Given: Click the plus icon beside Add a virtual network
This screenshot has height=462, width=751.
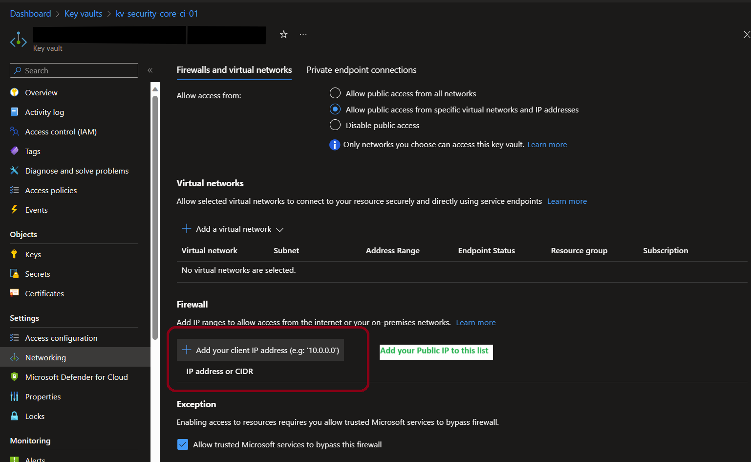Looking at the screenshot, I should pyautogui.click(x=187, y=229).
